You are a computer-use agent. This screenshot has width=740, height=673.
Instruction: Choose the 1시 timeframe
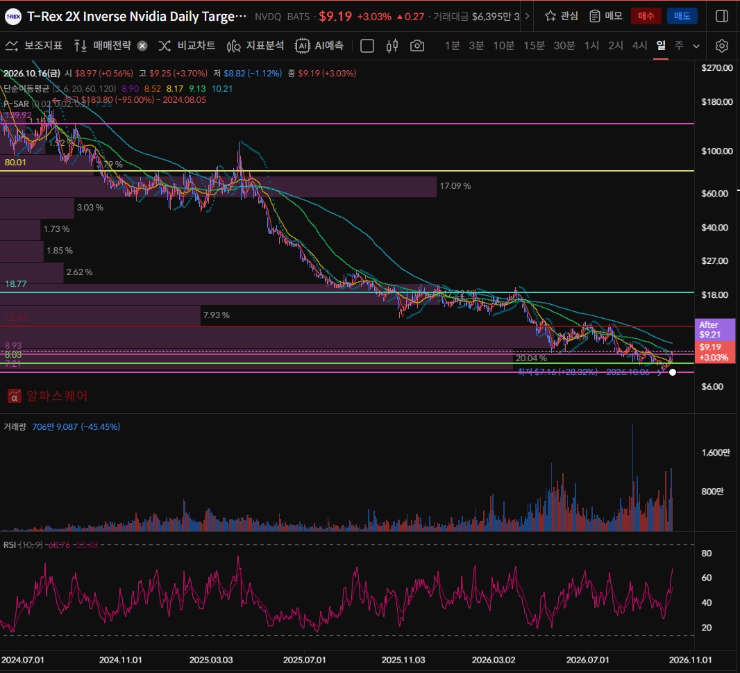click(591, 45)
